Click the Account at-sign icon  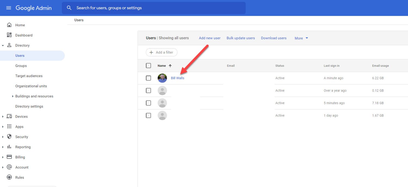9,167
